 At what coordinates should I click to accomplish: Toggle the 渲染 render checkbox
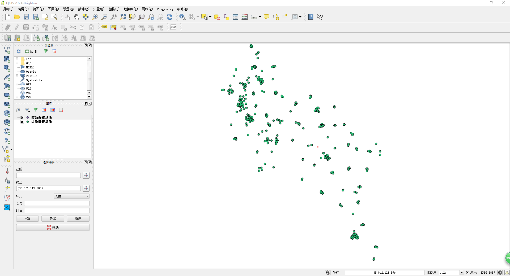(467, 273)
